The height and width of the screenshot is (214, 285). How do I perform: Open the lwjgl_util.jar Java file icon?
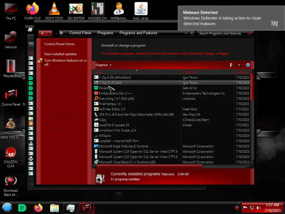pyautogui.click(x=141, y=11)
